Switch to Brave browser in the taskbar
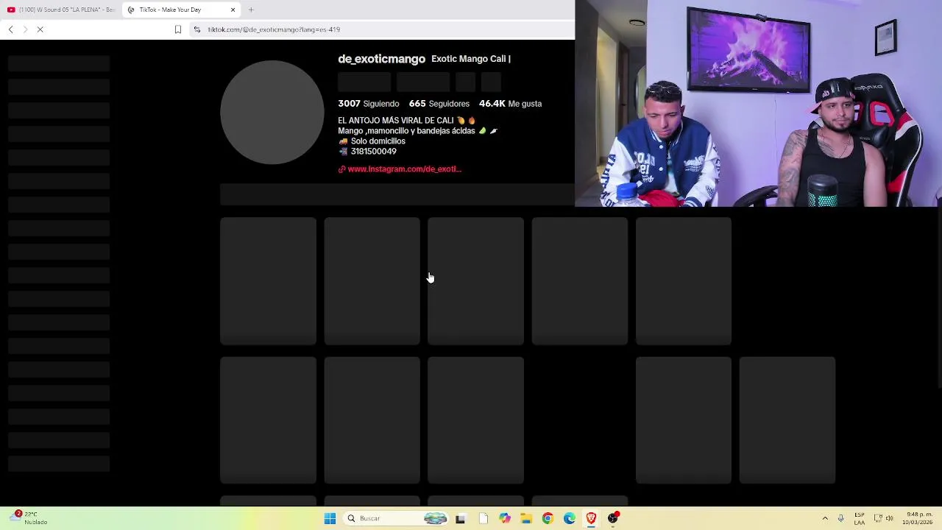Viewport: 942px width, 530px height. pyautogui.click(x=591, y=518)
